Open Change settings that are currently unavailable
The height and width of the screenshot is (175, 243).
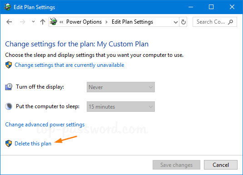(x=69, y=65)
